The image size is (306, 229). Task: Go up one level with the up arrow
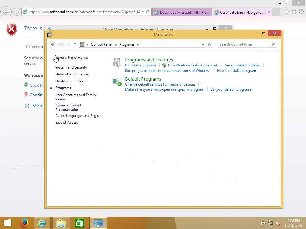(x=75, y=44)
